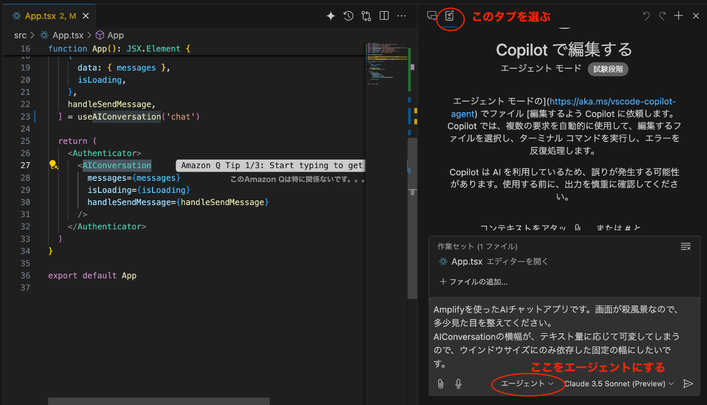Click the Amazon Q Tip hint text
Image resolution: width=707 pixels, height=405 pixels.
272,166
